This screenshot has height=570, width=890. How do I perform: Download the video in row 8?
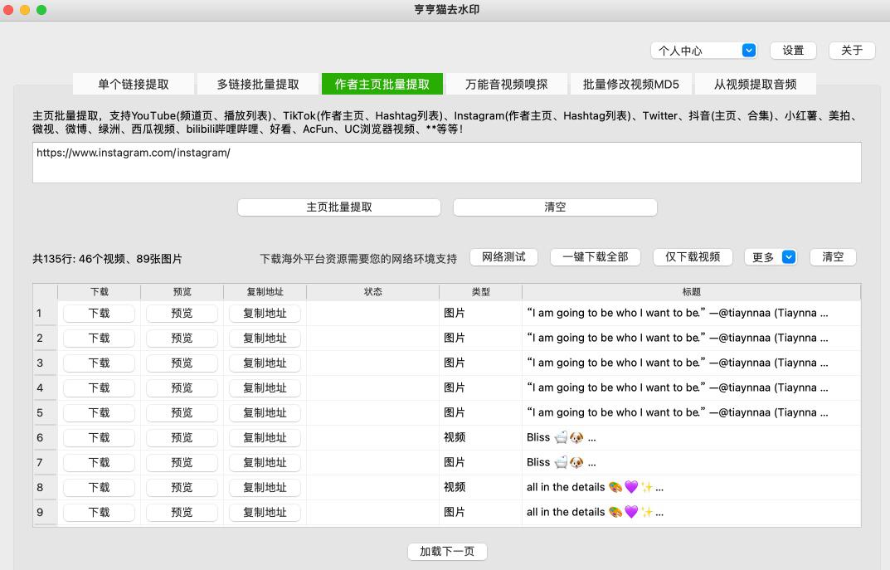click(x=99, y=488)
